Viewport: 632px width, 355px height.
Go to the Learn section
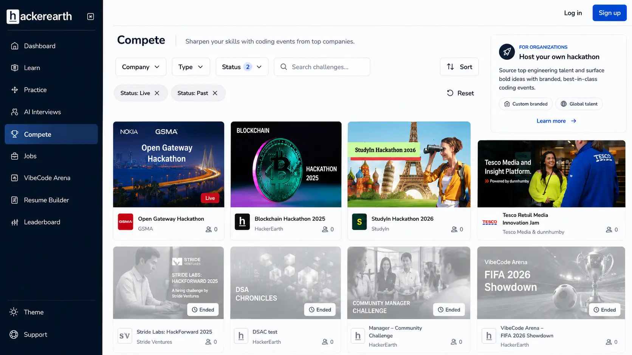(51, 68)
